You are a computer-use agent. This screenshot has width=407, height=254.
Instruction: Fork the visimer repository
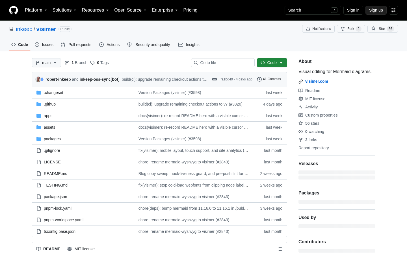pos(351,29)
